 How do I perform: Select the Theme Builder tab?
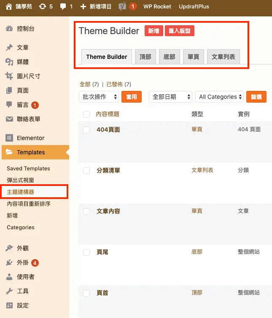107,57
